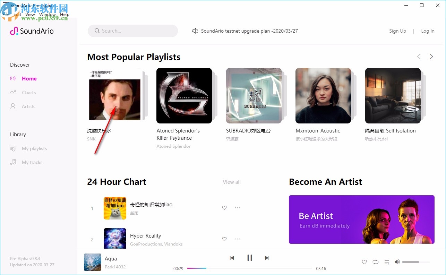This screenshot has height=275, width=446.
Task: Click the SNK playlist creator name
Action: [91, 139]
